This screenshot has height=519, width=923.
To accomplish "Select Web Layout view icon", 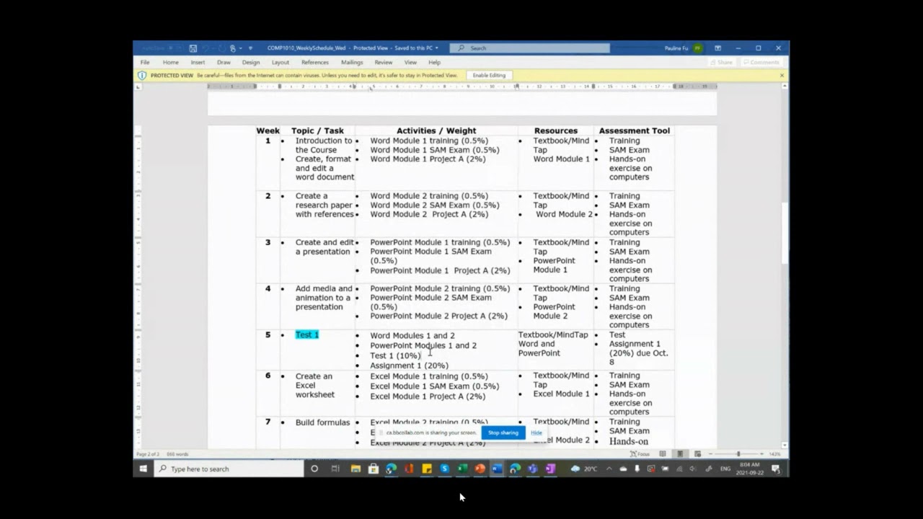I will pyautogui.click(x=697, y=454).
